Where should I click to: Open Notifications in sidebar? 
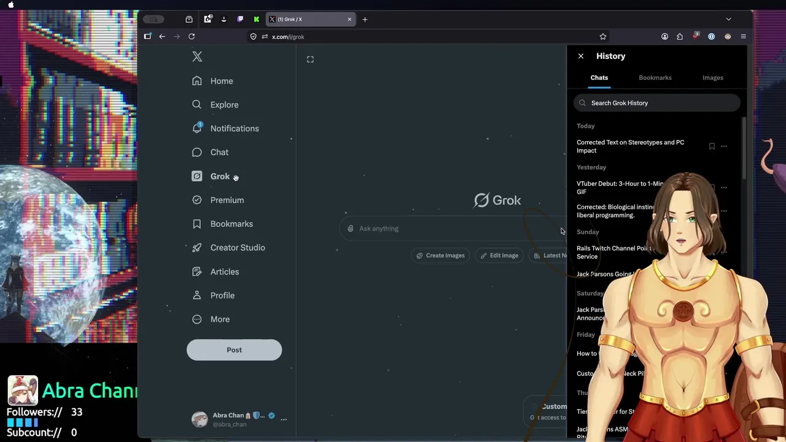pos(235,128)
